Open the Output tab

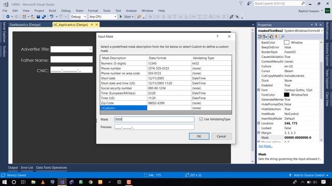click(x=13, y=167)
